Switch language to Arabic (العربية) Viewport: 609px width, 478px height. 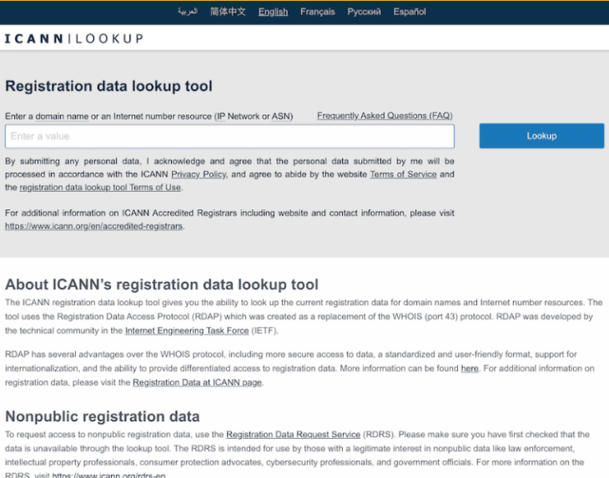(x=187, y=12)
